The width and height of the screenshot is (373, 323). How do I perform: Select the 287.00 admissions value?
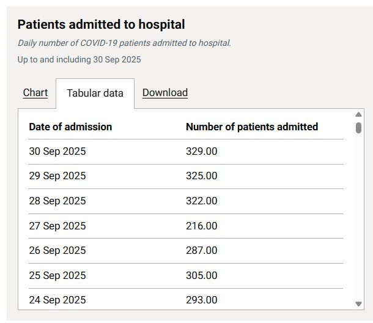[x=201, y=250]
